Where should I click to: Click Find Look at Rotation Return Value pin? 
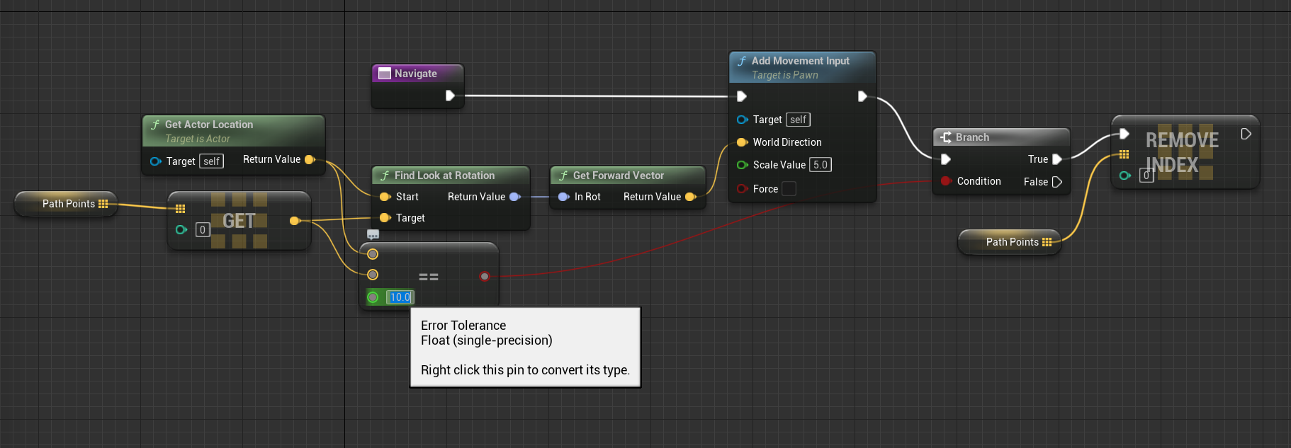(515, 197)
